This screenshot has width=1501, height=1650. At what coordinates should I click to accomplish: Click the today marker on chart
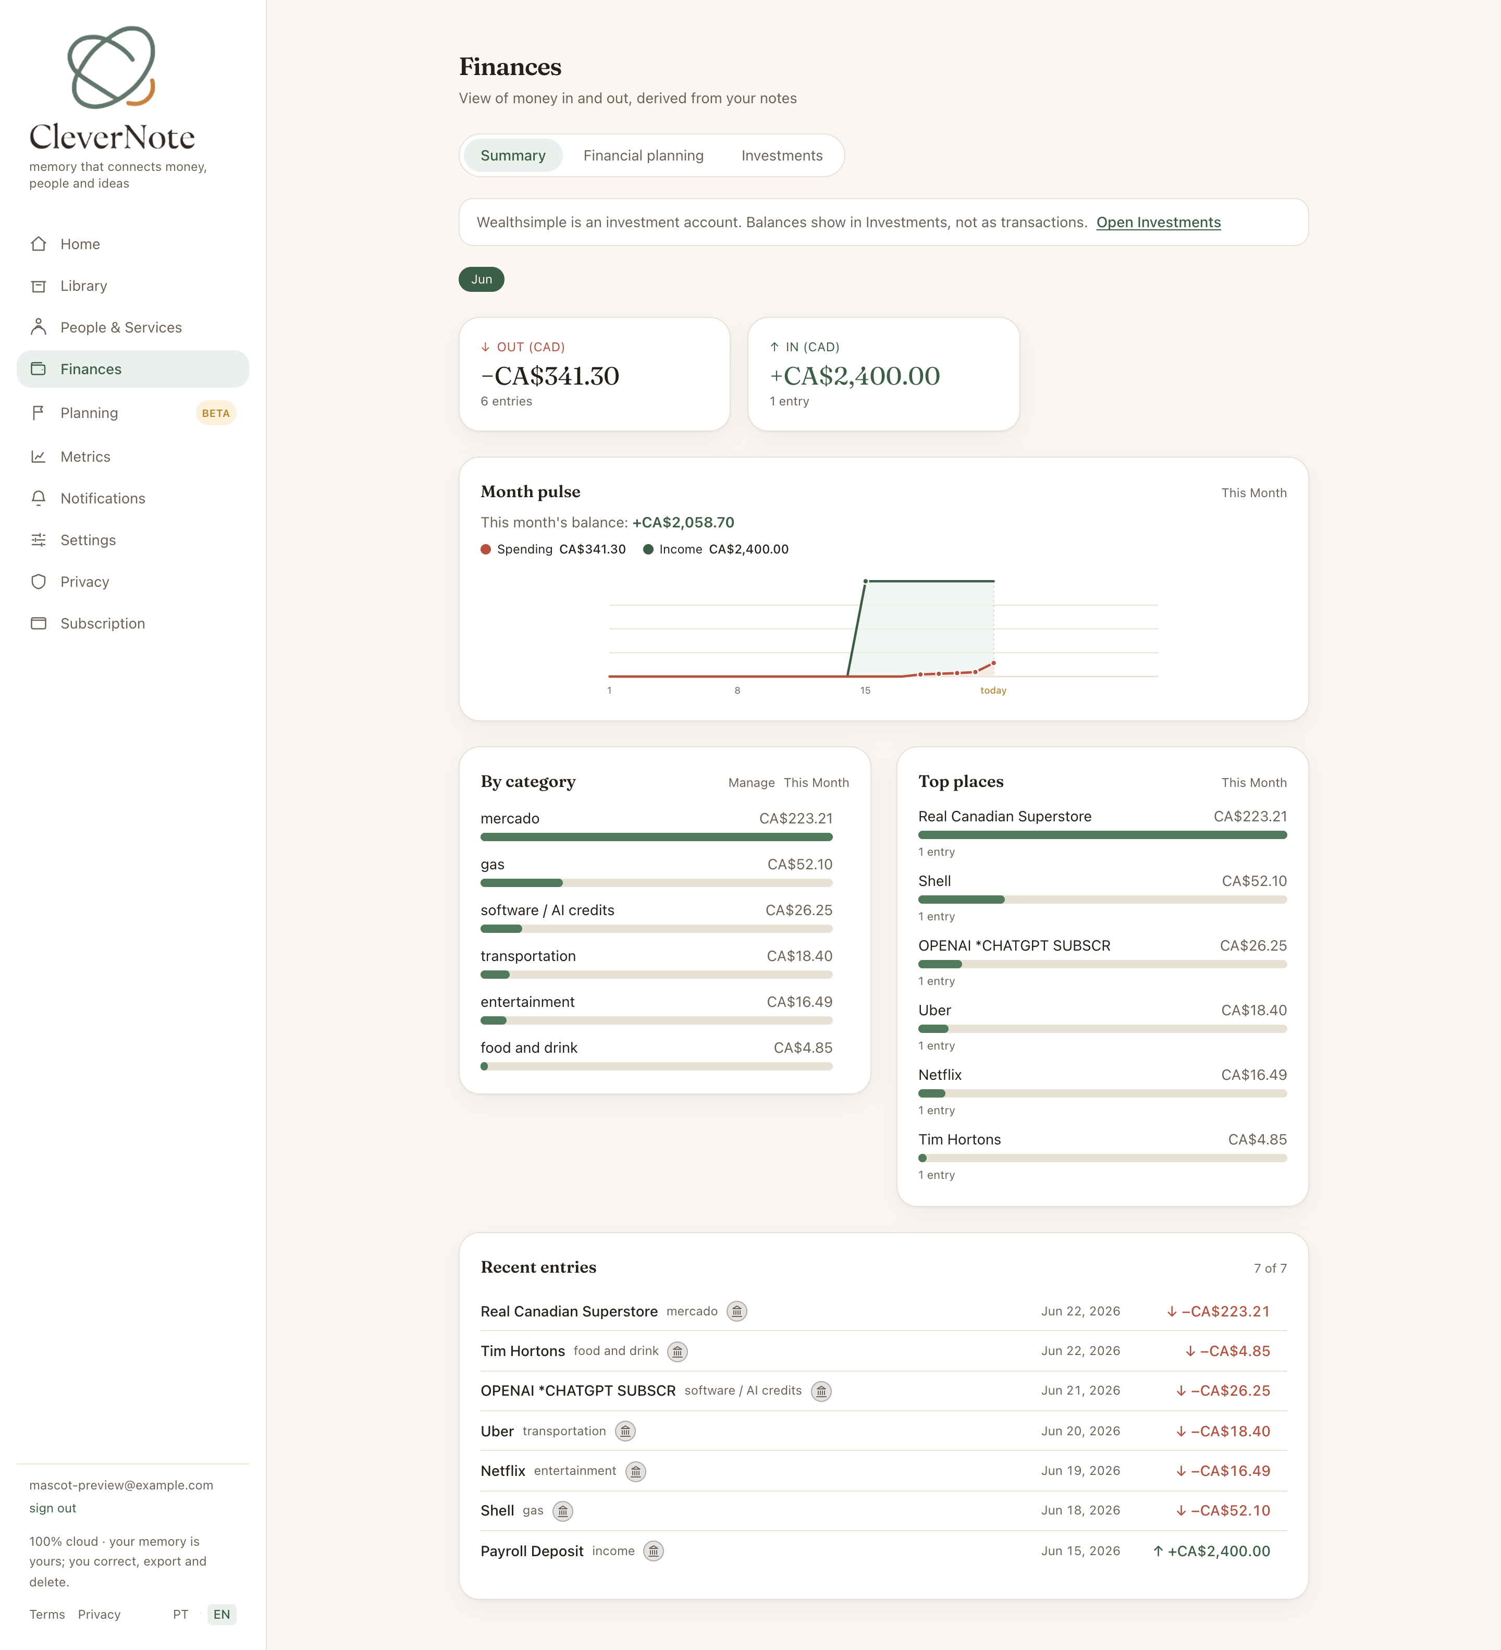(x=993, y=691)
